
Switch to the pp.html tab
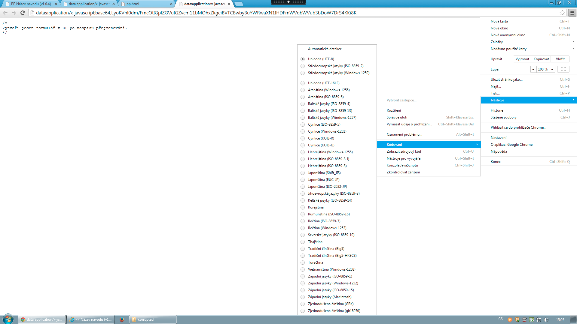point(132,4)
